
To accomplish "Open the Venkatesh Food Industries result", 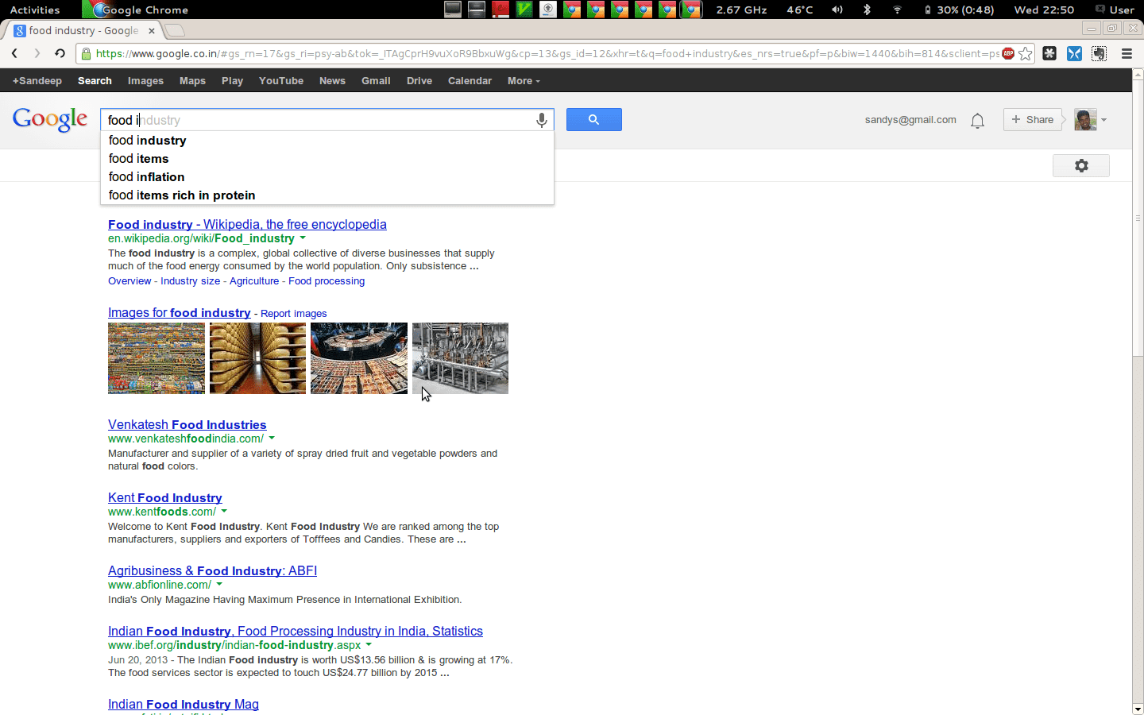I will click(187, 425).
